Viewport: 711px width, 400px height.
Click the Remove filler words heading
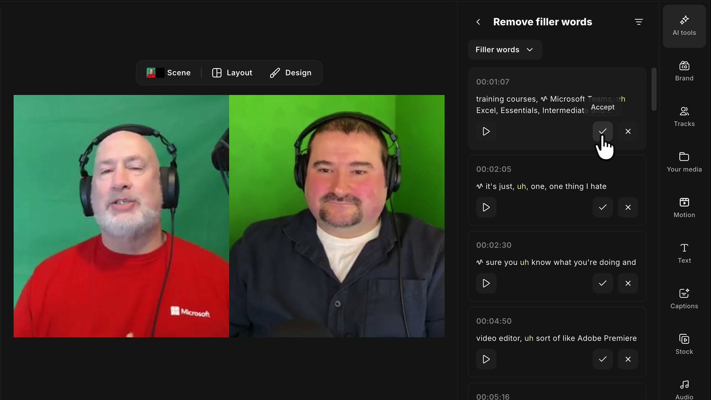542,22
